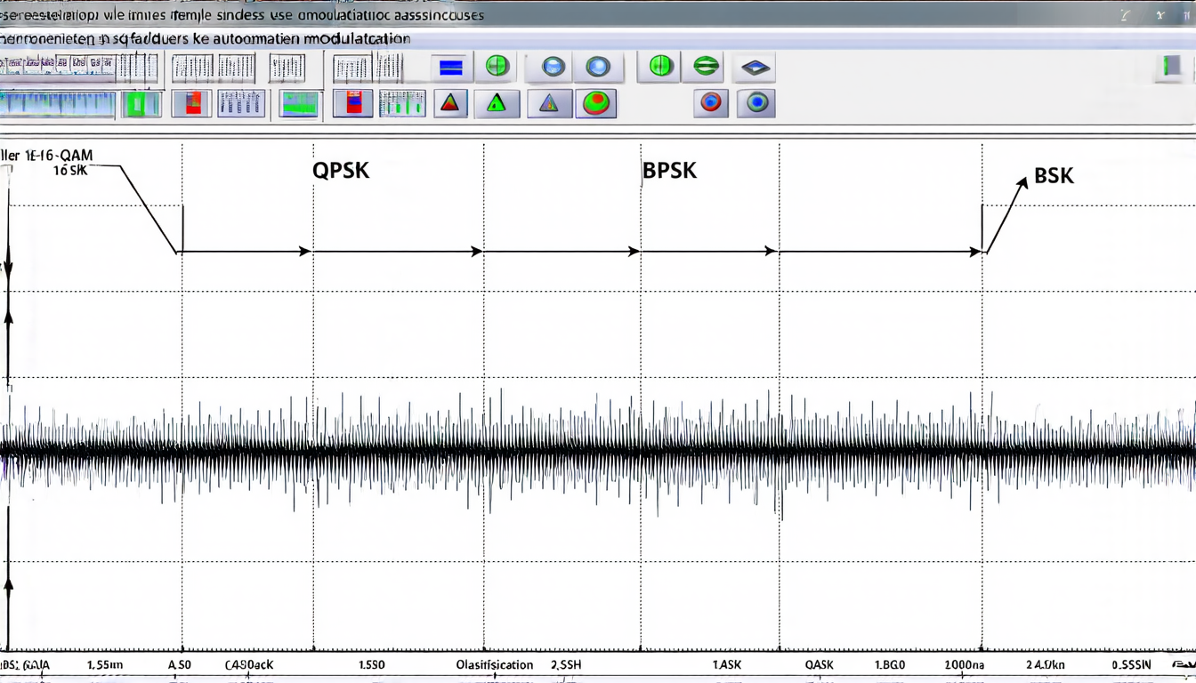Click the green striped oval icon
This screenshot has height=683, width=1196.
(x=706, y=67)
